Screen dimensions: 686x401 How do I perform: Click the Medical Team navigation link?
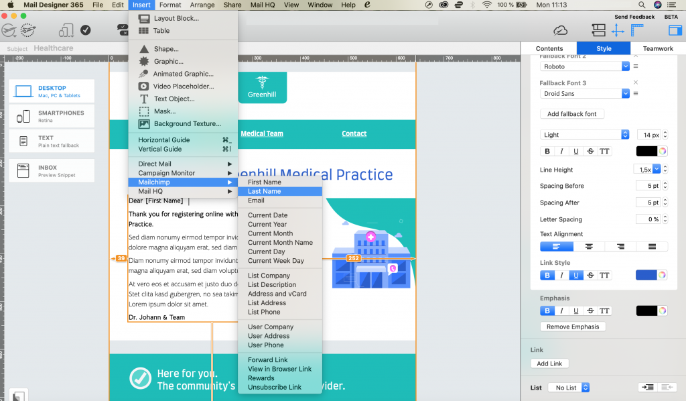pos(262,133)
